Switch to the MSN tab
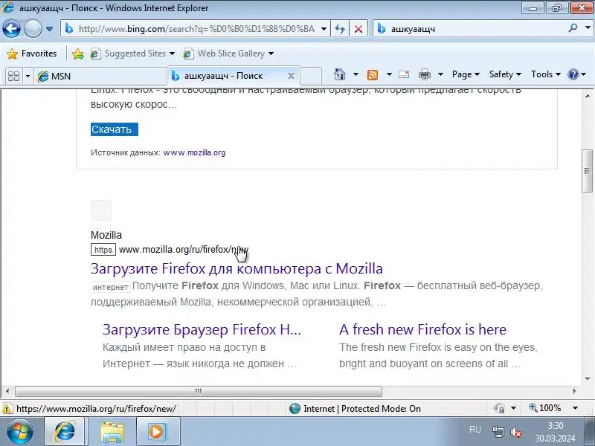This screenshot has width=595, height=446. [x=100, y=77]
